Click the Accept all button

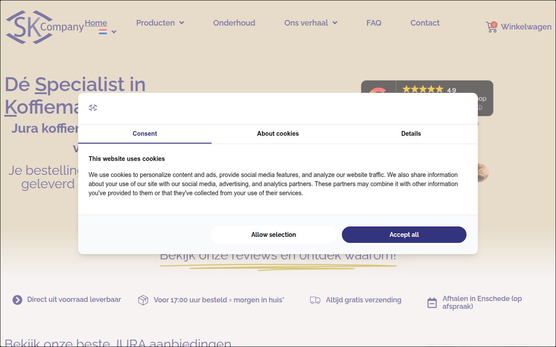[404, 235]
